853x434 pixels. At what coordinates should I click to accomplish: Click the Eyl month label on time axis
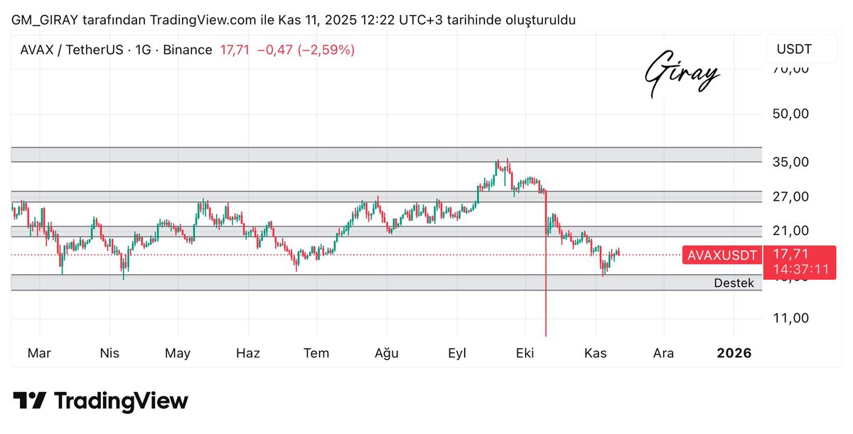(456, 353)
